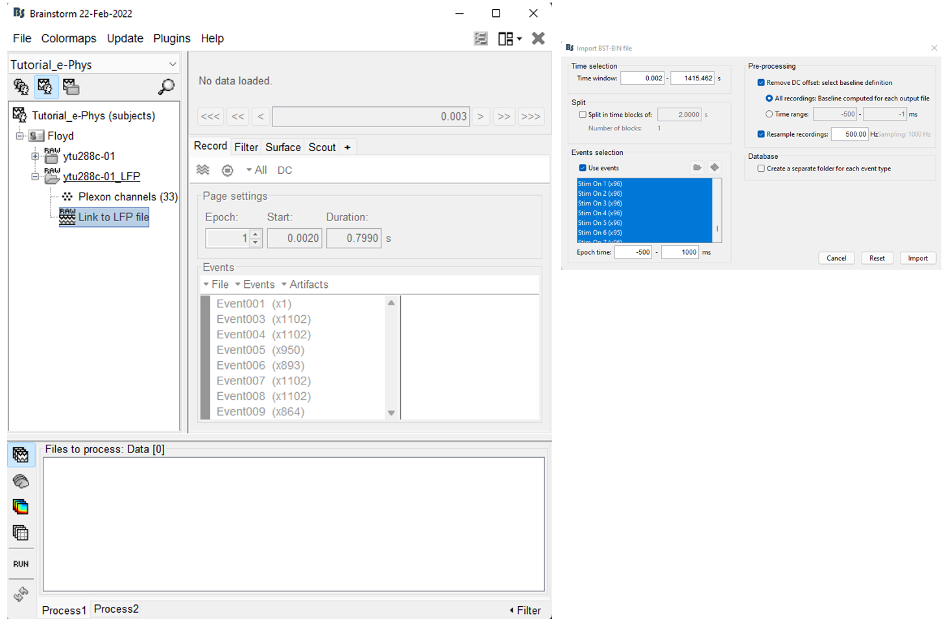The image size is (944, 623).
Task: Open the database search magnifier icon
Action: click(166, 87)
